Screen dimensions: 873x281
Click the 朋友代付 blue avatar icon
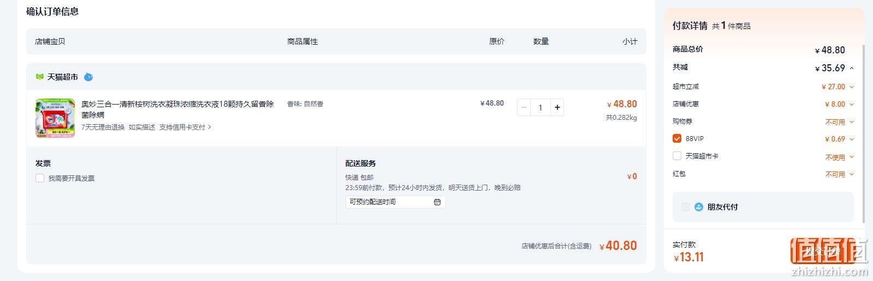(x=699, y=207)
